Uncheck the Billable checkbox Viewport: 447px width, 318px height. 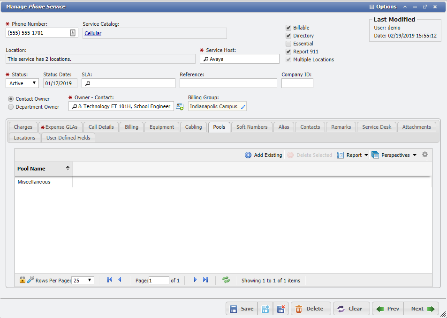[x=288, y=27]
